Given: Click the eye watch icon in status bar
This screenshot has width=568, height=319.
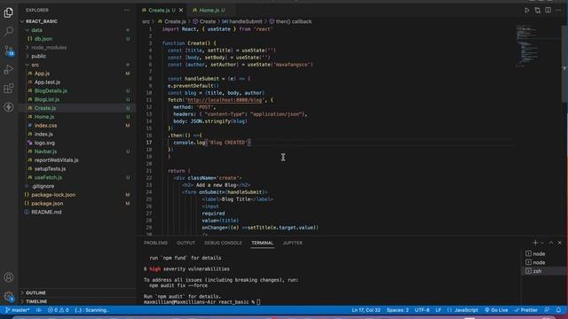Looking at the screenshot, I should pos(38,310).
